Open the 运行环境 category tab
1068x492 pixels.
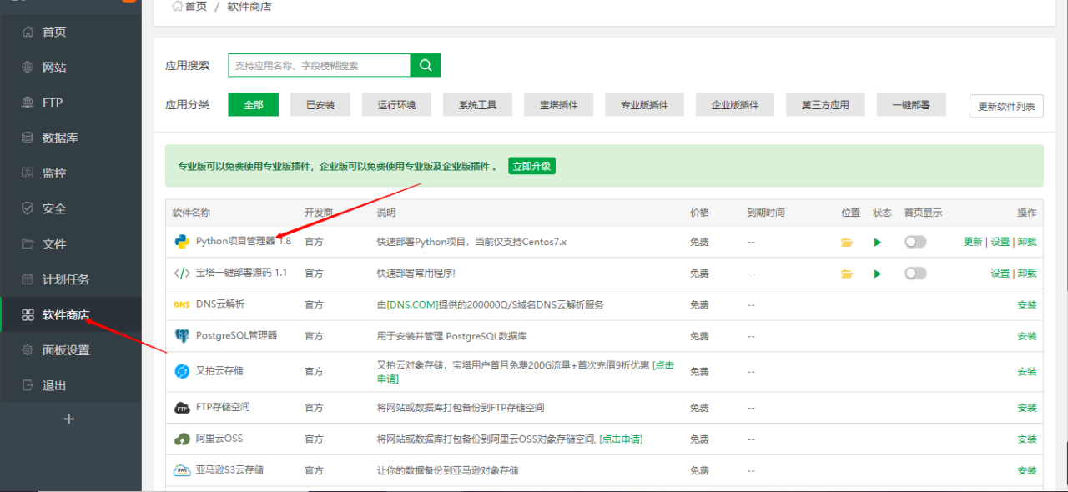pos(396,104)
